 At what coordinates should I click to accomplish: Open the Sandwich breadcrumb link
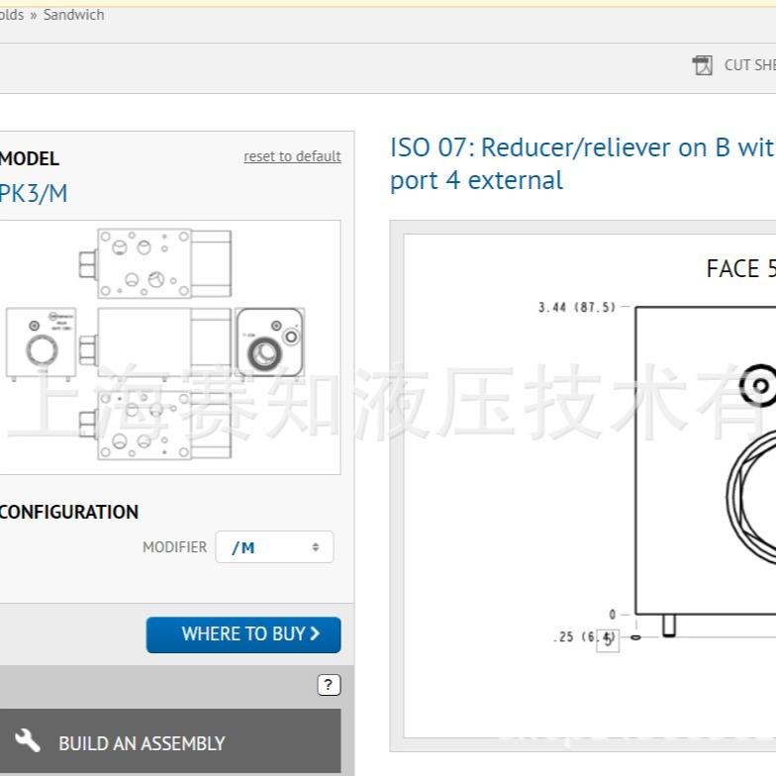tap(73, 15)
